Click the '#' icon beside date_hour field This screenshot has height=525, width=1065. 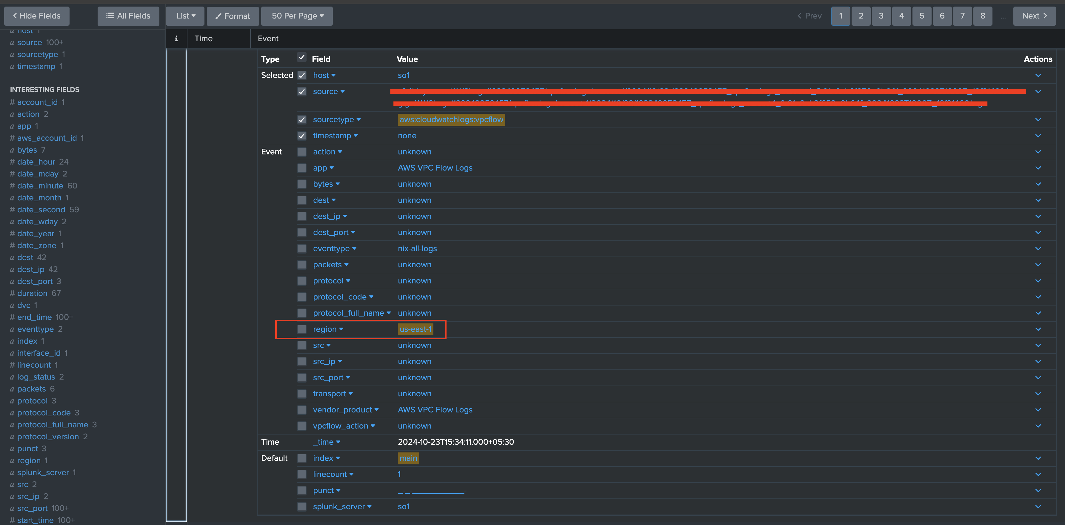[12, 162]
